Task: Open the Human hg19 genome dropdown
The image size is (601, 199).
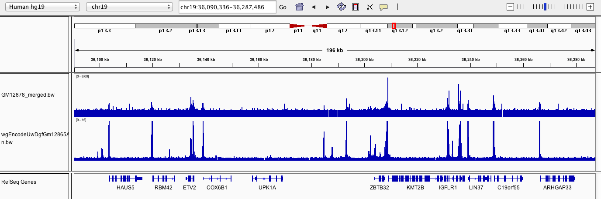Action: [x=42, y=7]
